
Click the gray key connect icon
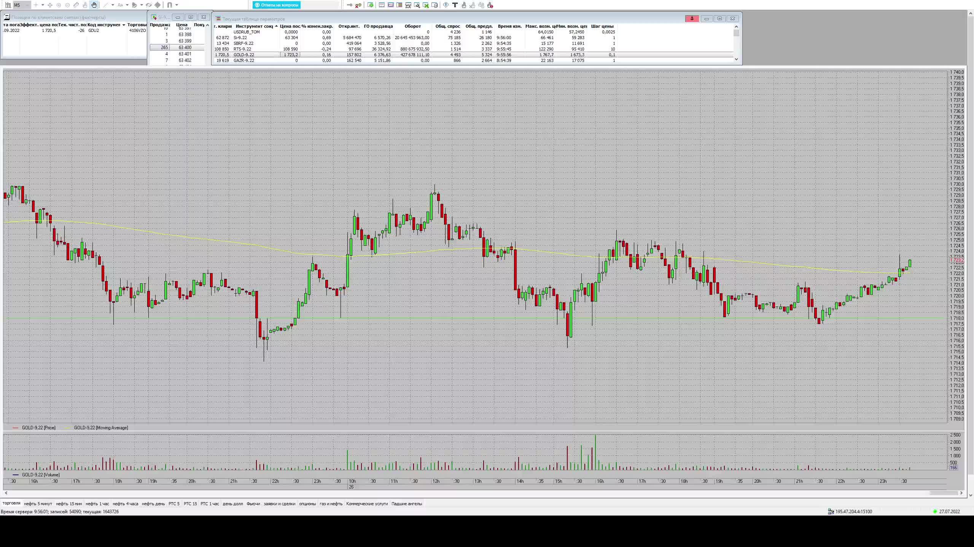pos(350,5)
